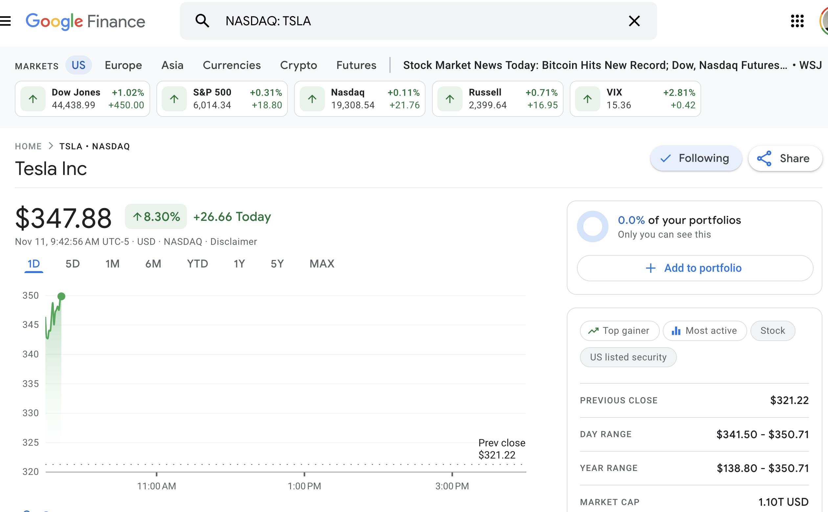Open the Dow Jones index name
This screenshot has height=512, width=828.
(76, 93)
